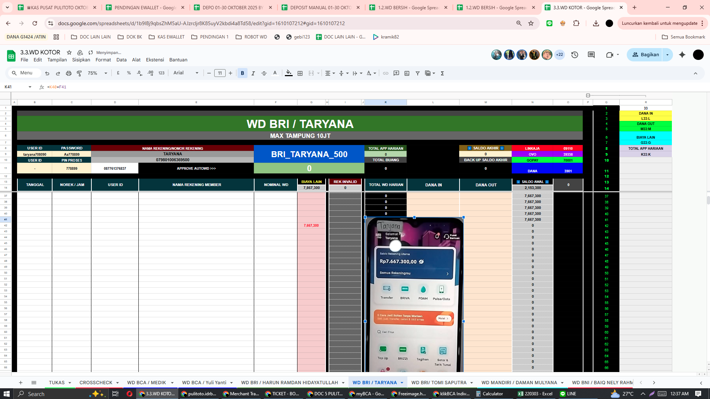Image resolution: width=710 pixels, height=399 pixels.
Task: Switch to CROSSCHECK sheet tab
Action: (x=99, y=383)
